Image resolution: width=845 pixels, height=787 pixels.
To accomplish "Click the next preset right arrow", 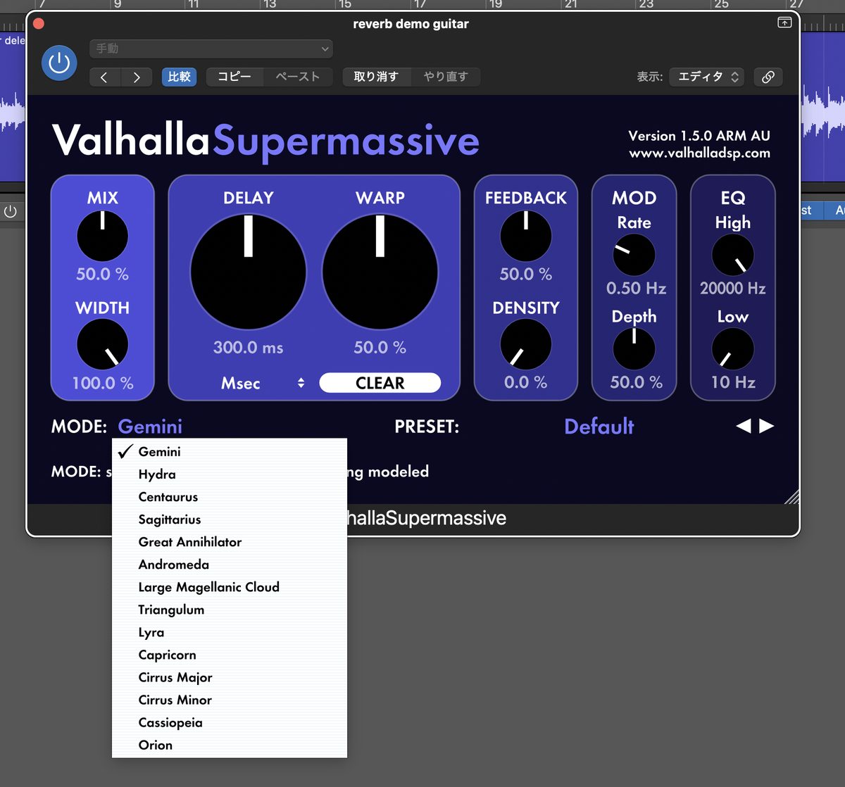I will coord(767,426).
